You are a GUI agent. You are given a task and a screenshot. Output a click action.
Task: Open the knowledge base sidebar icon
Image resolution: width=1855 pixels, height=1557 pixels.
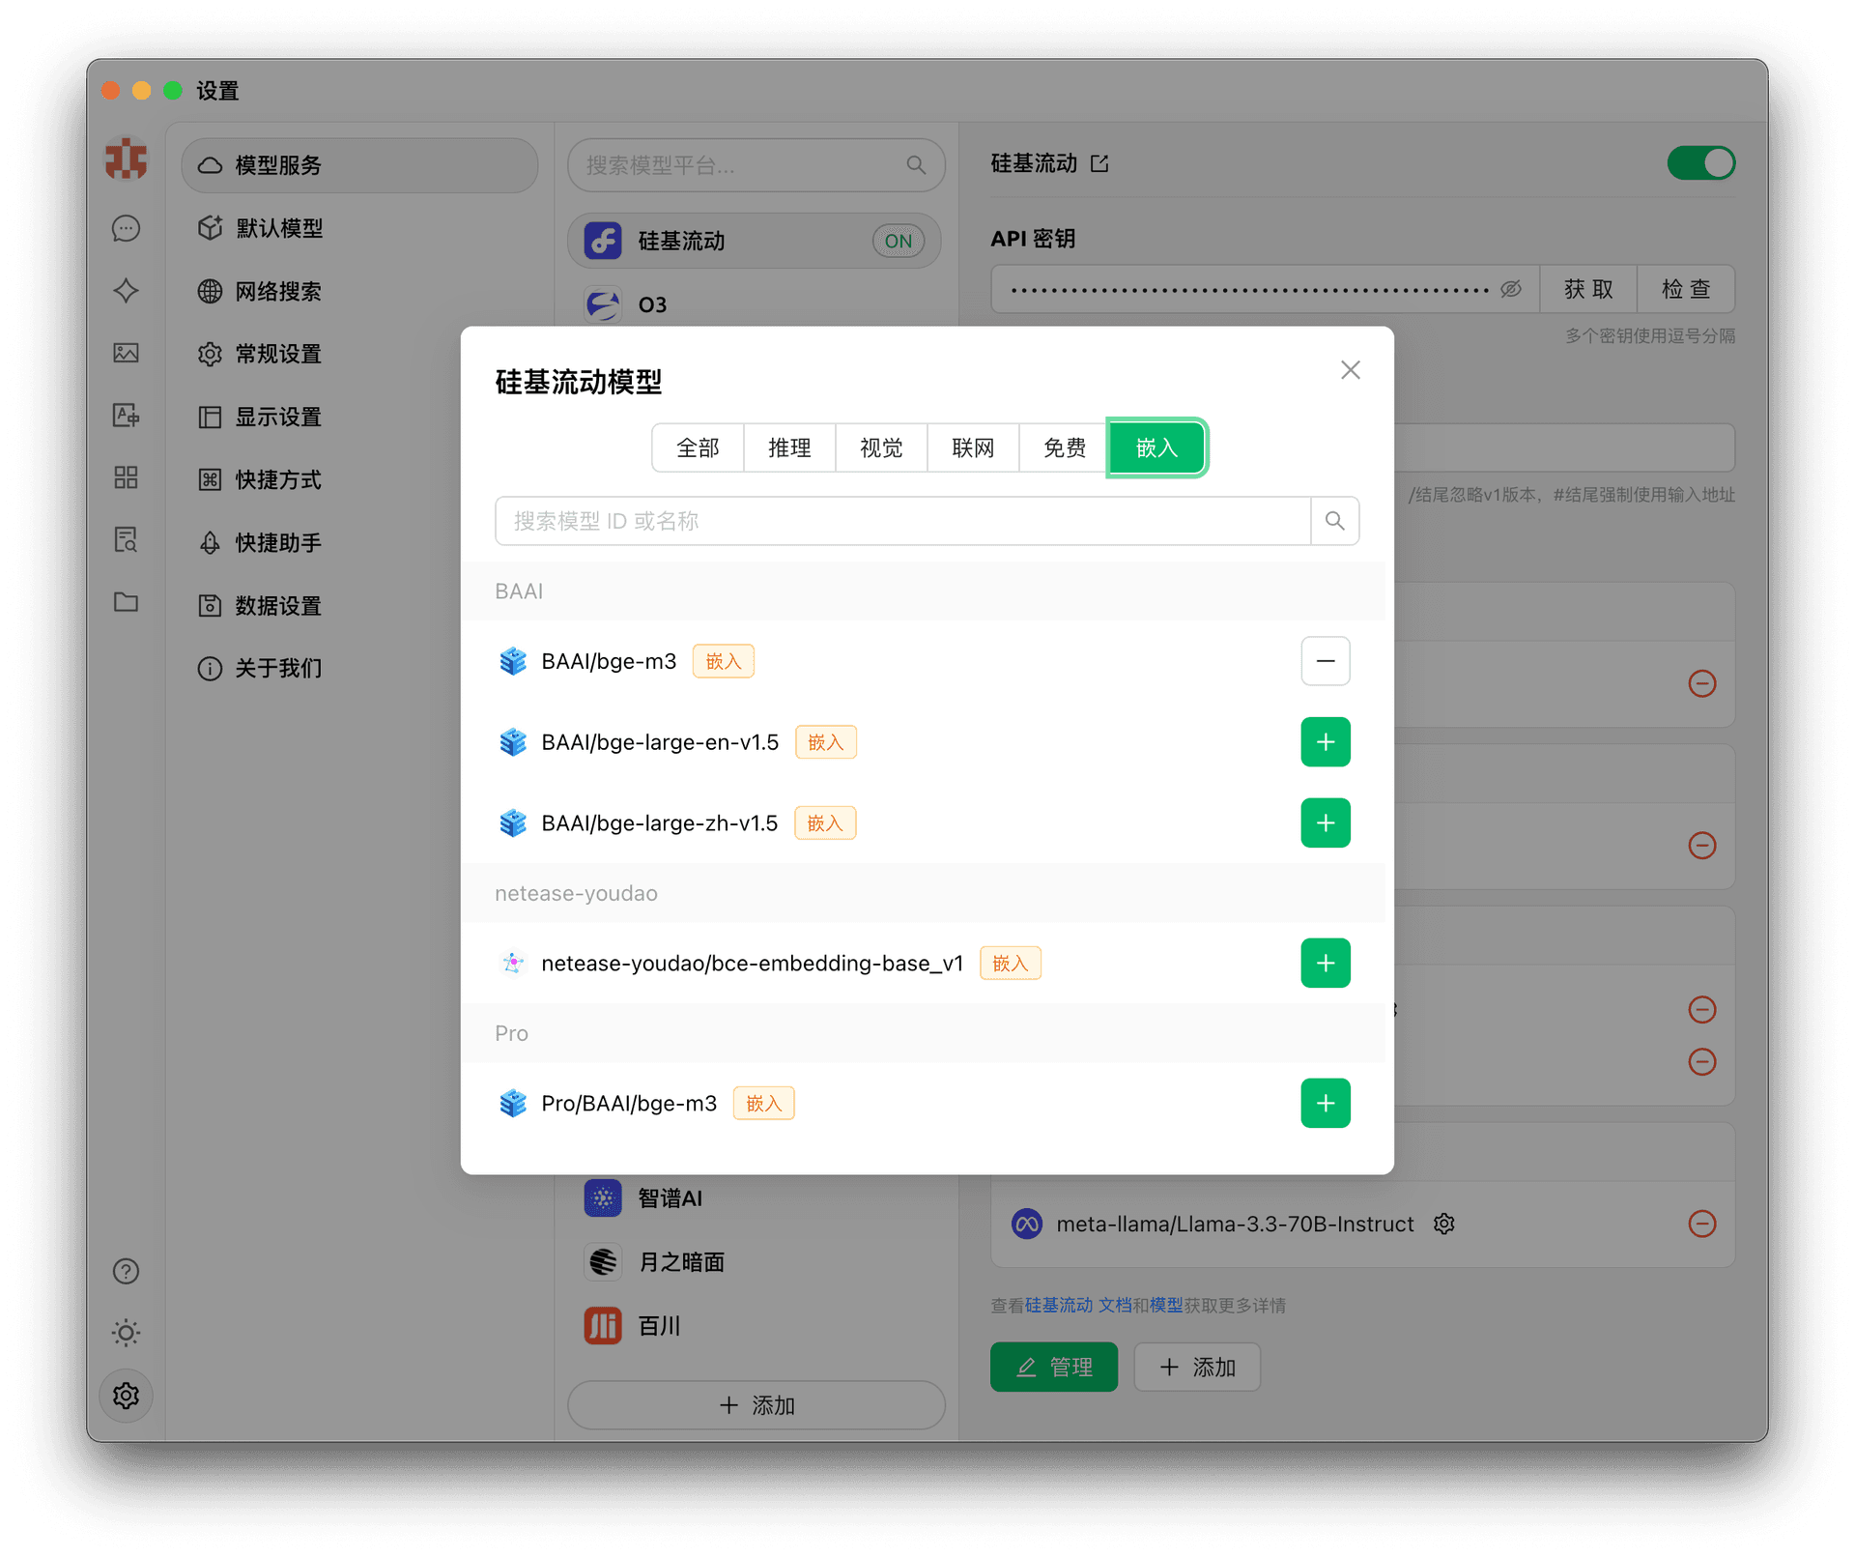coord(126,539)
